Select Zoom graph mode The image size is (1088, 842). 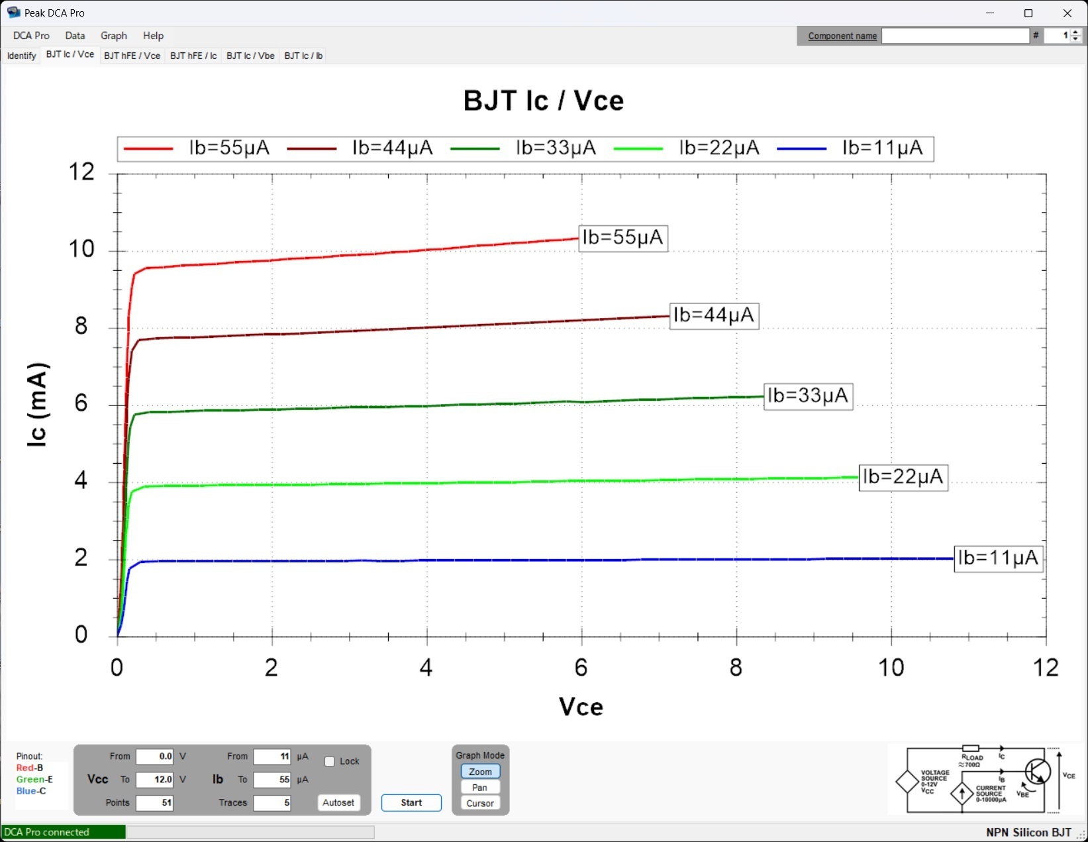pyautogui.click(x=480, y=772)
